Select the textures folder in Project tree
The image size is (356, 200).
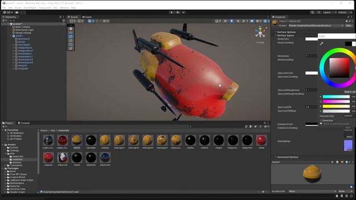coord(17,162)
